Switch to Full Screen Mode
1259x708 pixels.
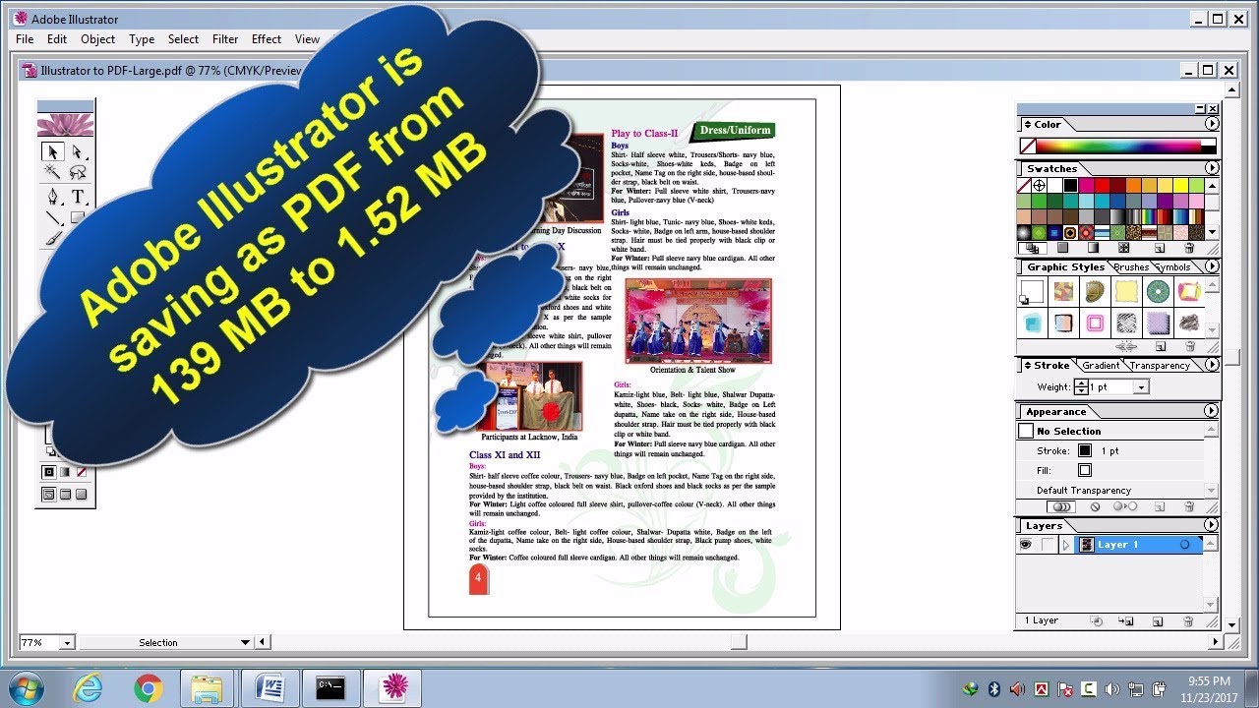coord(82,494)
